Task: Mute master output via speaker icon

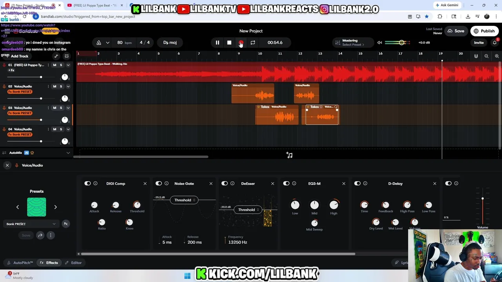Action: (380, 42)
